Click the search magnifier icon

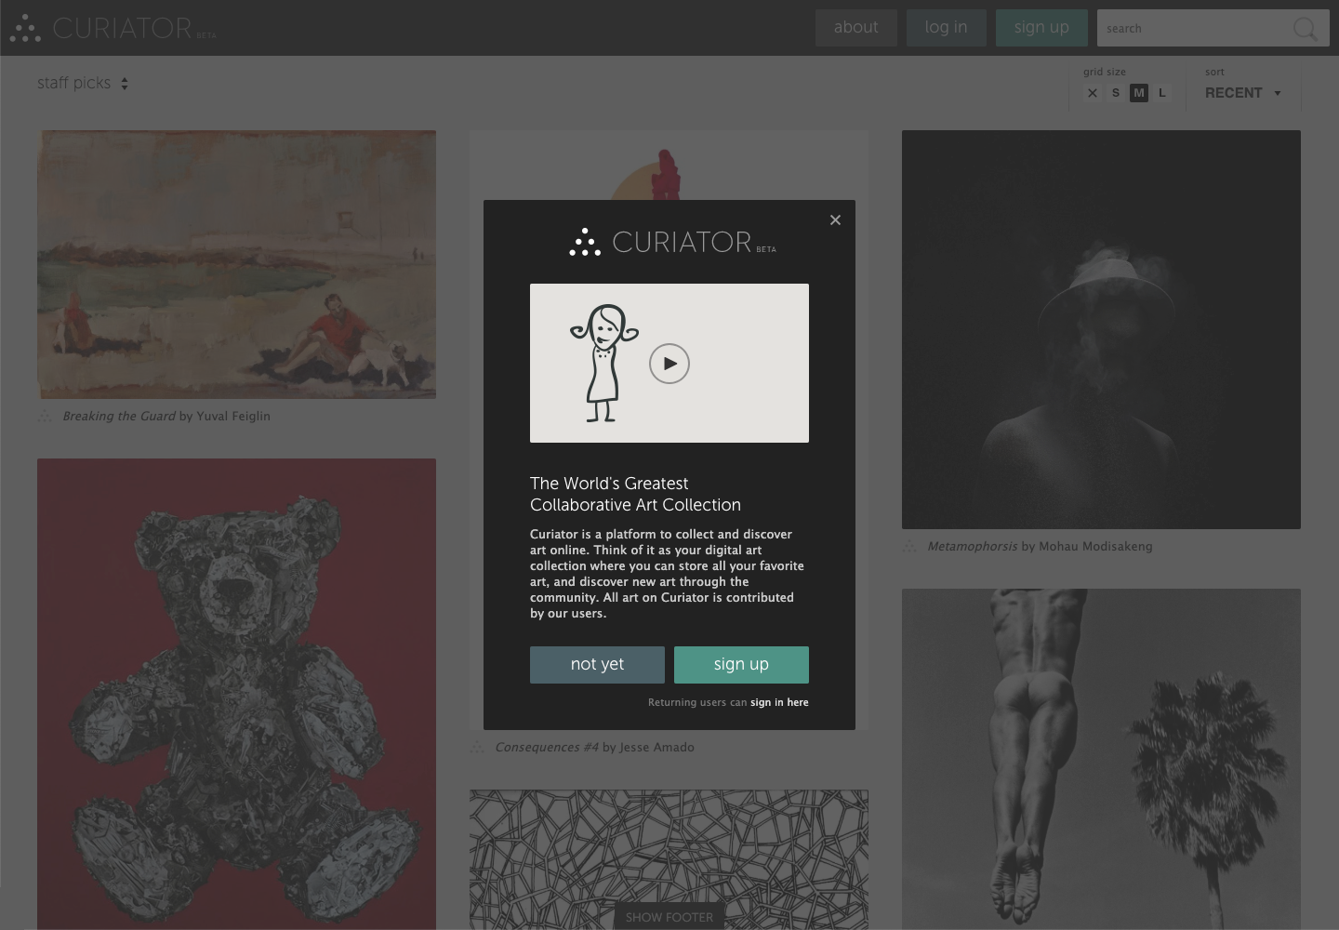tap(1306, 29)
